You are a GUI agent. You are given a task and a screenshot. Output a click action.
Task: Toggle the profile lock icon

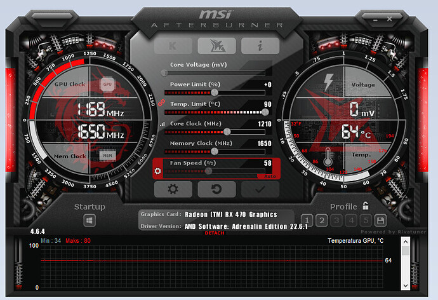(366, 206)
